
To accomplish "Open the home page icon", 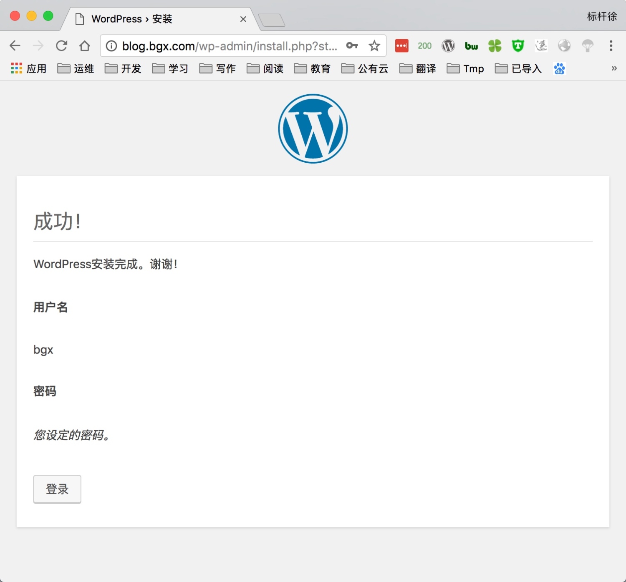I will pyautogui.click(x=85, y=45).
